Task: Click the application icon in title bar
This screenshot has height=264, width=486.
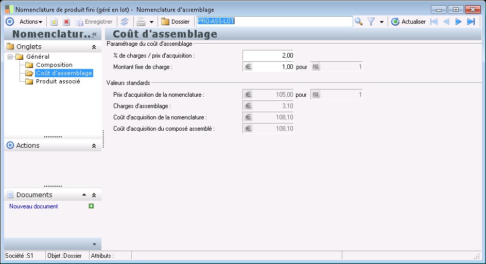Action: 9,9
